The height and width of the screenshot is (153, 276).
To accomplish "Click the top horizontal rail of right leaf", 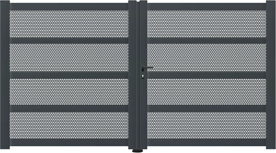I will pos(207,7).
